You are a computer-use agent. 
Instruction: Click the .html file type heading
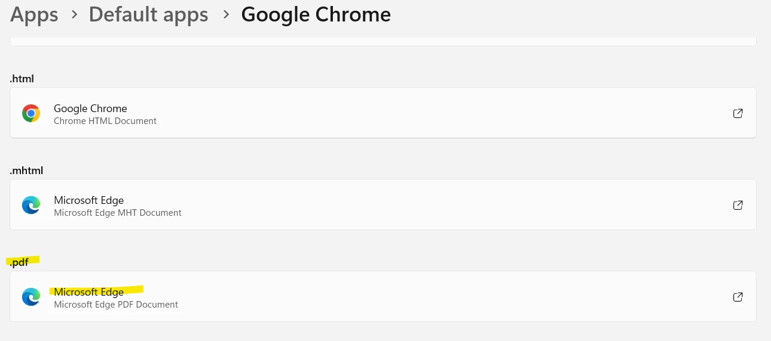click(21, 79)
